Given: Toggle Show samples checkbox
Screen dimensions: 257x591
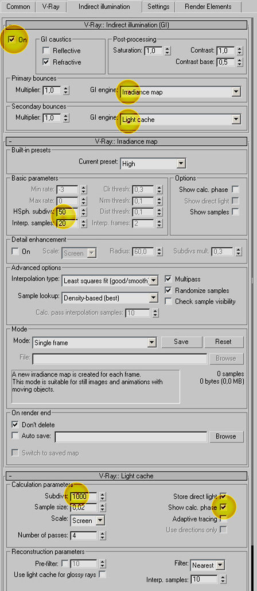Looking at the screenshot, I should point(236,212).
